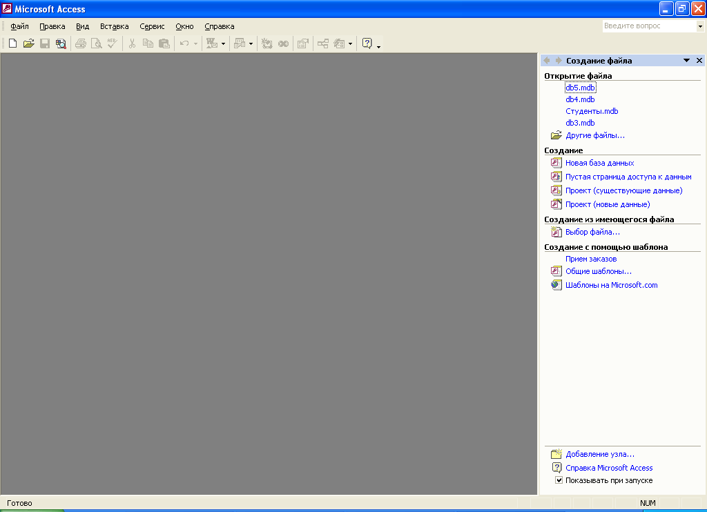Click the Проект (существующие данные) link
The image size is (707, 512).
click(624, 190)
